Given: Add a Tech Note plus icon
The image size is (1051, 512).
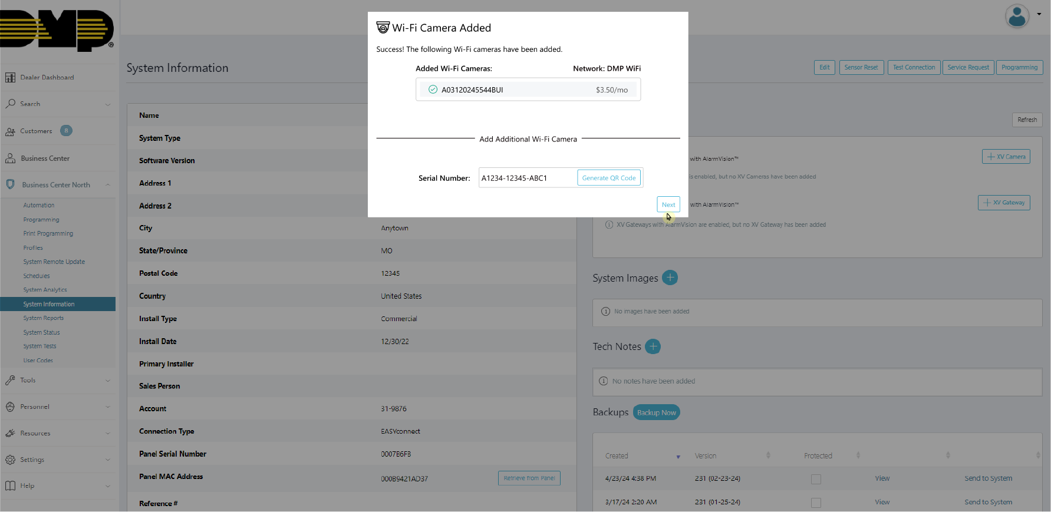Looking at the screenshot, I should [653, 346].
